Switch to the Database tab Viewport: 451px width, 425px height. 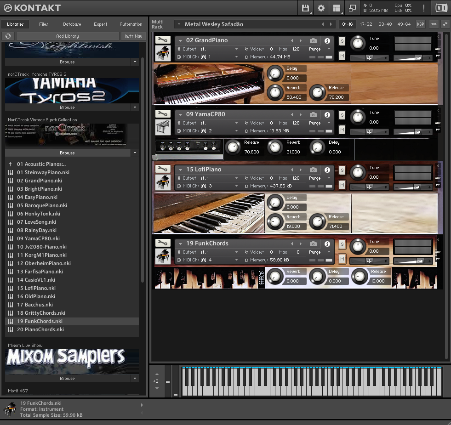click(72, 24)
